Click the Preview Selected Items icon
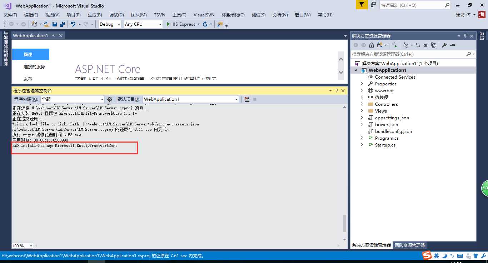 click(452, 45)
